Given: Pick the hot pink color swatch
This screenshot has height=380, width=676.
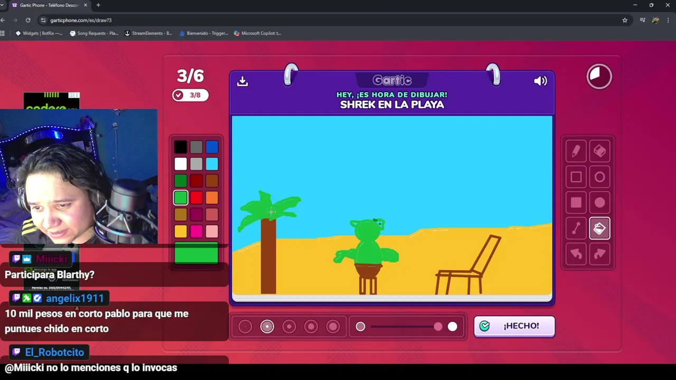Looking at the screenshot, I should click(196, 231).
